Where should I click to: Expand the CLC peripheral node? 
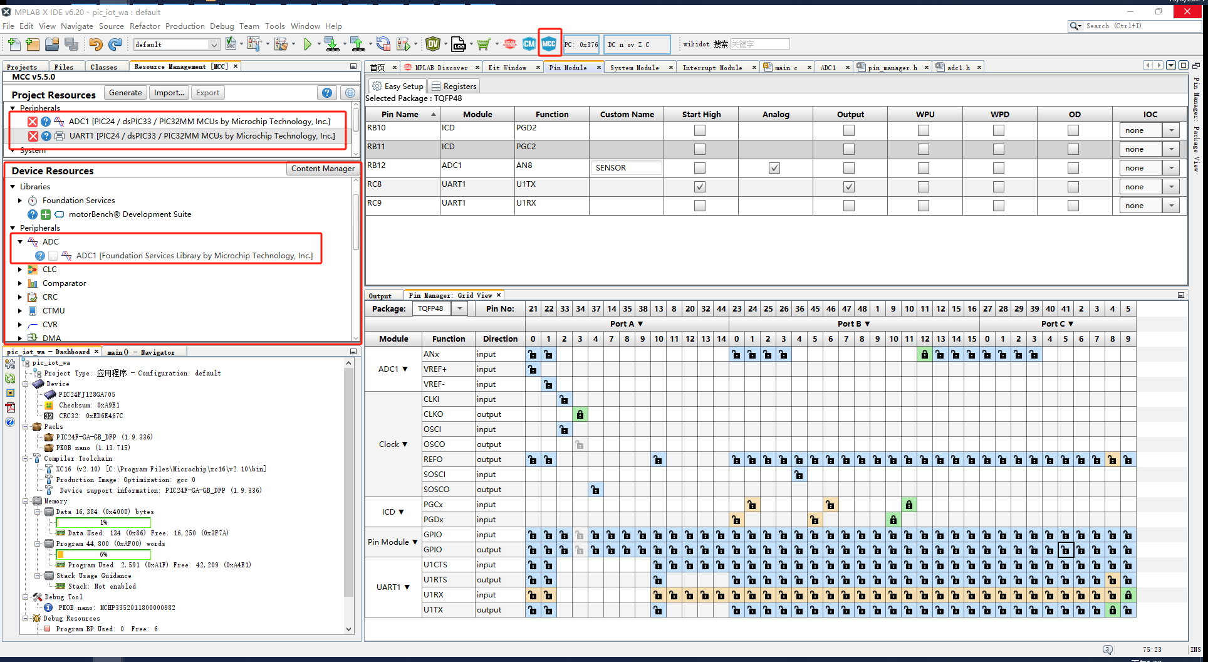click(20, 270)
